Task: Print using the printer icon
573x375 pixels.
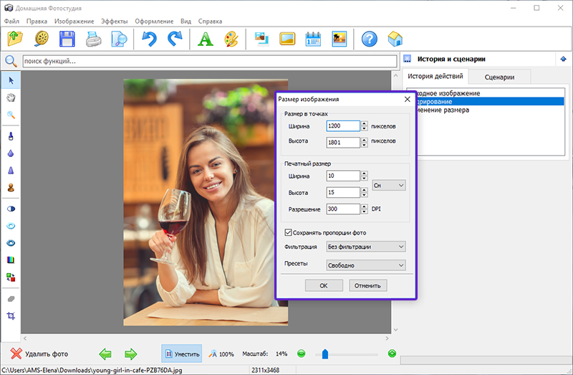Action: (94, 39)
